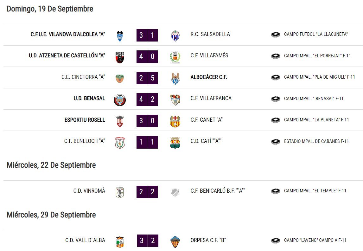Click the U.D. Atzeneta de Castellón crest
Image resolution: width=363 pixels, height=251 pixels.
pyautogui.click(x=120, y=57)
